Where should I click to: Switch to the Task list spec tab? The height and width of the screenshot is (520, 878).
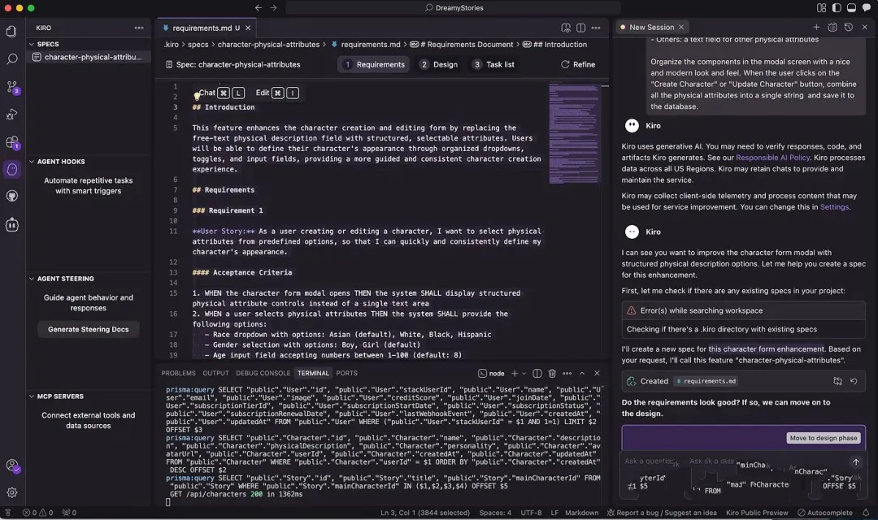[493, 64]
